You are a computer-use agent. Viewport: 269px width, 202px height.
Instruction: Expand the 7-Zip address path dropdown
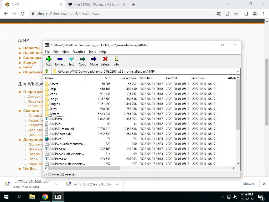(x=238, y=72)
